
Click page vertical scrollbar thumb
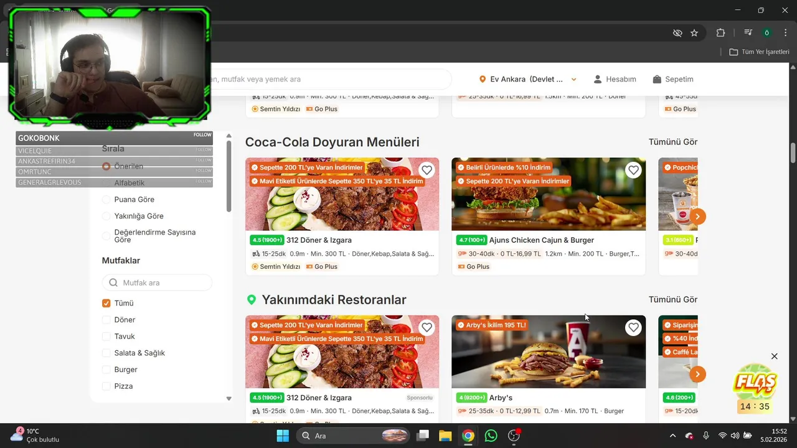pyautogui.click(x=793, y=152)
